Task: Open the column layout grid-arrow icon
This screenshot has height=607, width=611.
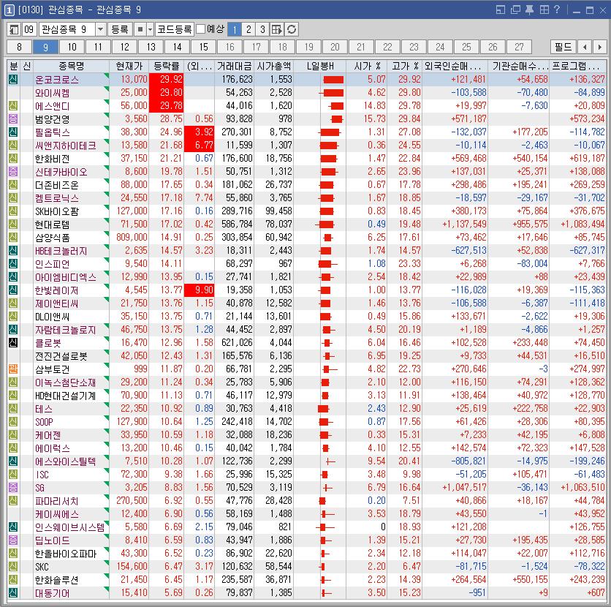Action: tap(277, 29)
